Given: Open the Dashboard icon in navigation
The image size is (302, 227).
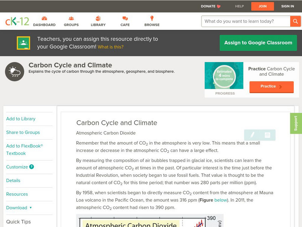Looking at the screenshot, I should pos(44,19).
